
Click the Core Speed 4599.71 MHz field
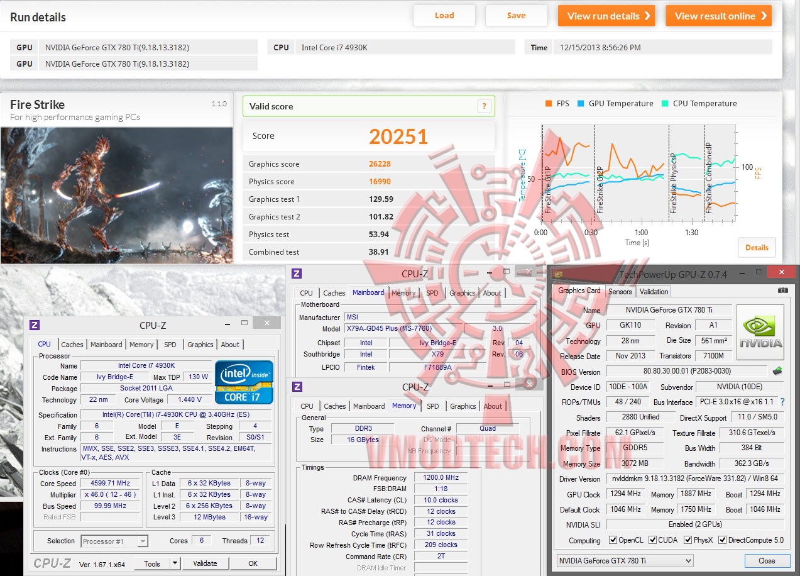click(x=110, y=483)
